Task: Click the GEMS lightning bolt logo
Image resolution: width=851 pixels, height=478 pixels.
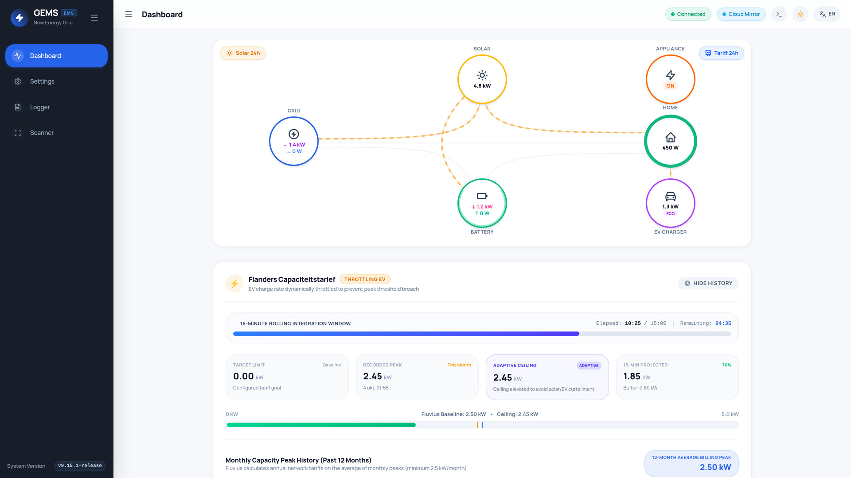Action: (20, 18)
